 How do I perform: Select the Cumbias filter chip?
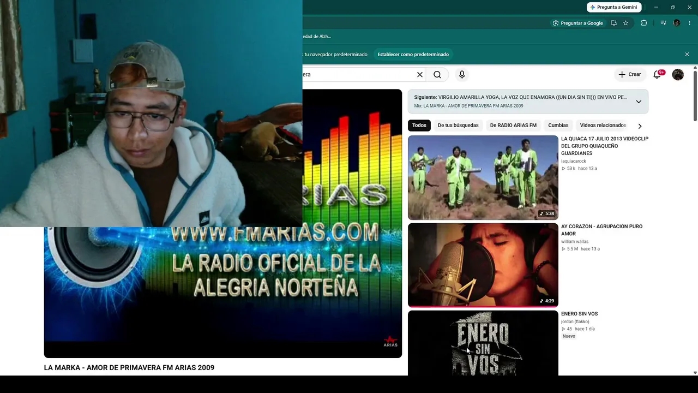pyautogui.click(x=558, y=126)
